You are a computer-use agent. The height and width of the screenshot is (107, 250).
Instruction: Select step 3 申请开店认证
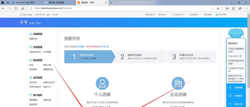click(x=191, y=57)
